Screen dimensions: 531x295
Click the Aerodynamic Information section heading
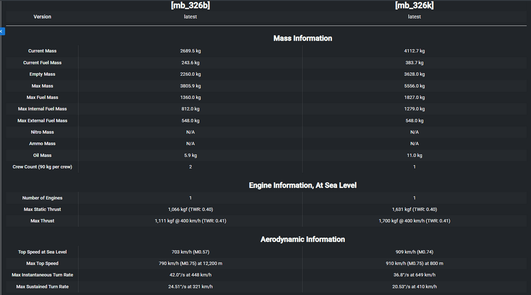(x=303, y=239)
